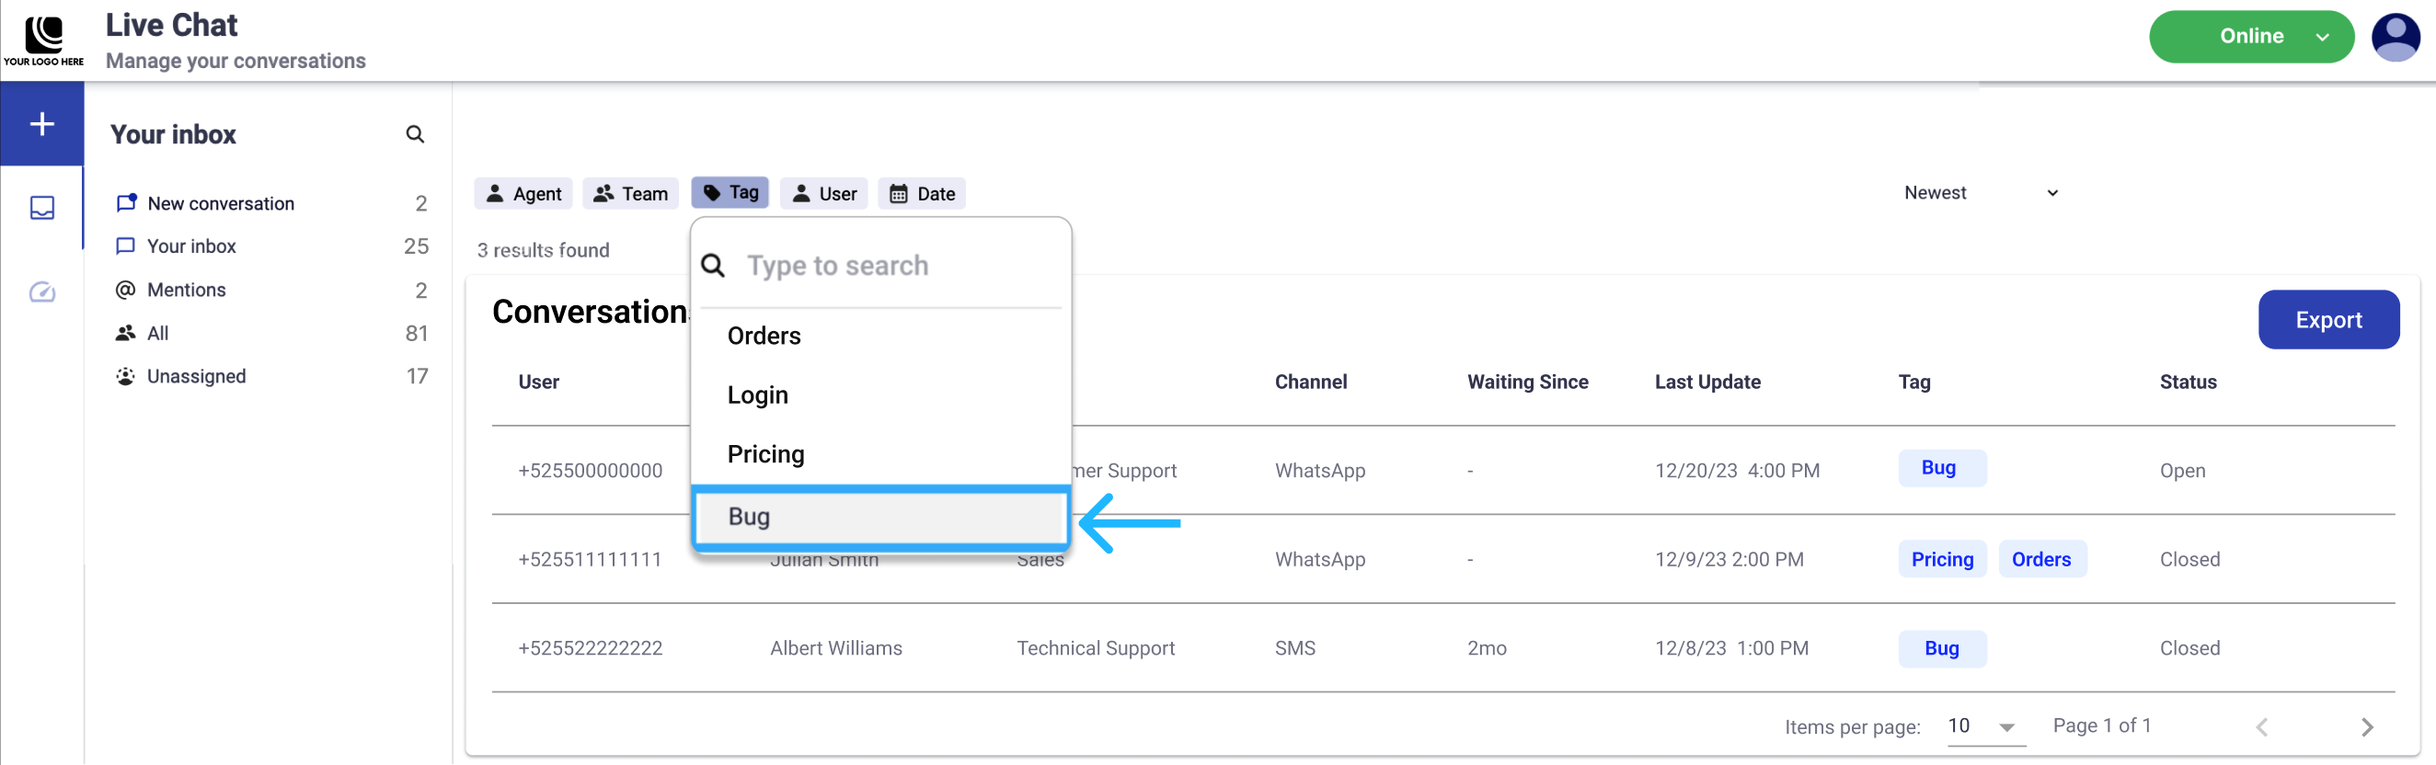The height and width of the screenshot is (765, 2436).
Task: Open the Agent filter
Action: [523, 194]
